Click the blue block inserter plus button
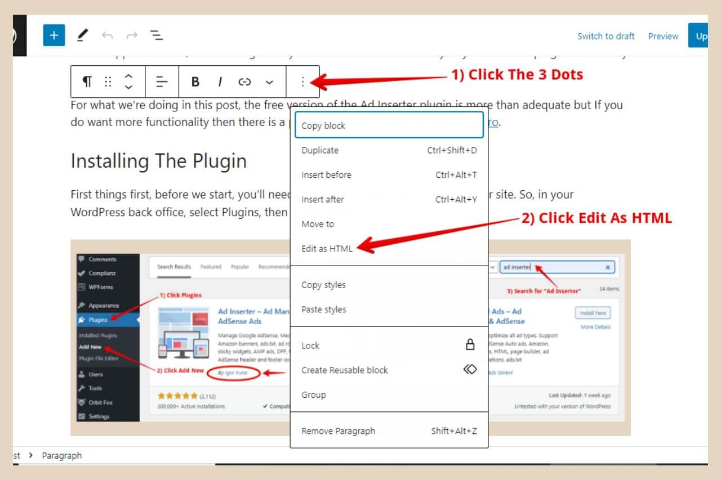The width and height of the screenshot is (721, 480). 54,35
